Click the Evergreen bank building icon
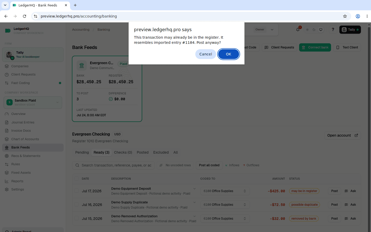The image size is (371, 232). pos(82,65)
